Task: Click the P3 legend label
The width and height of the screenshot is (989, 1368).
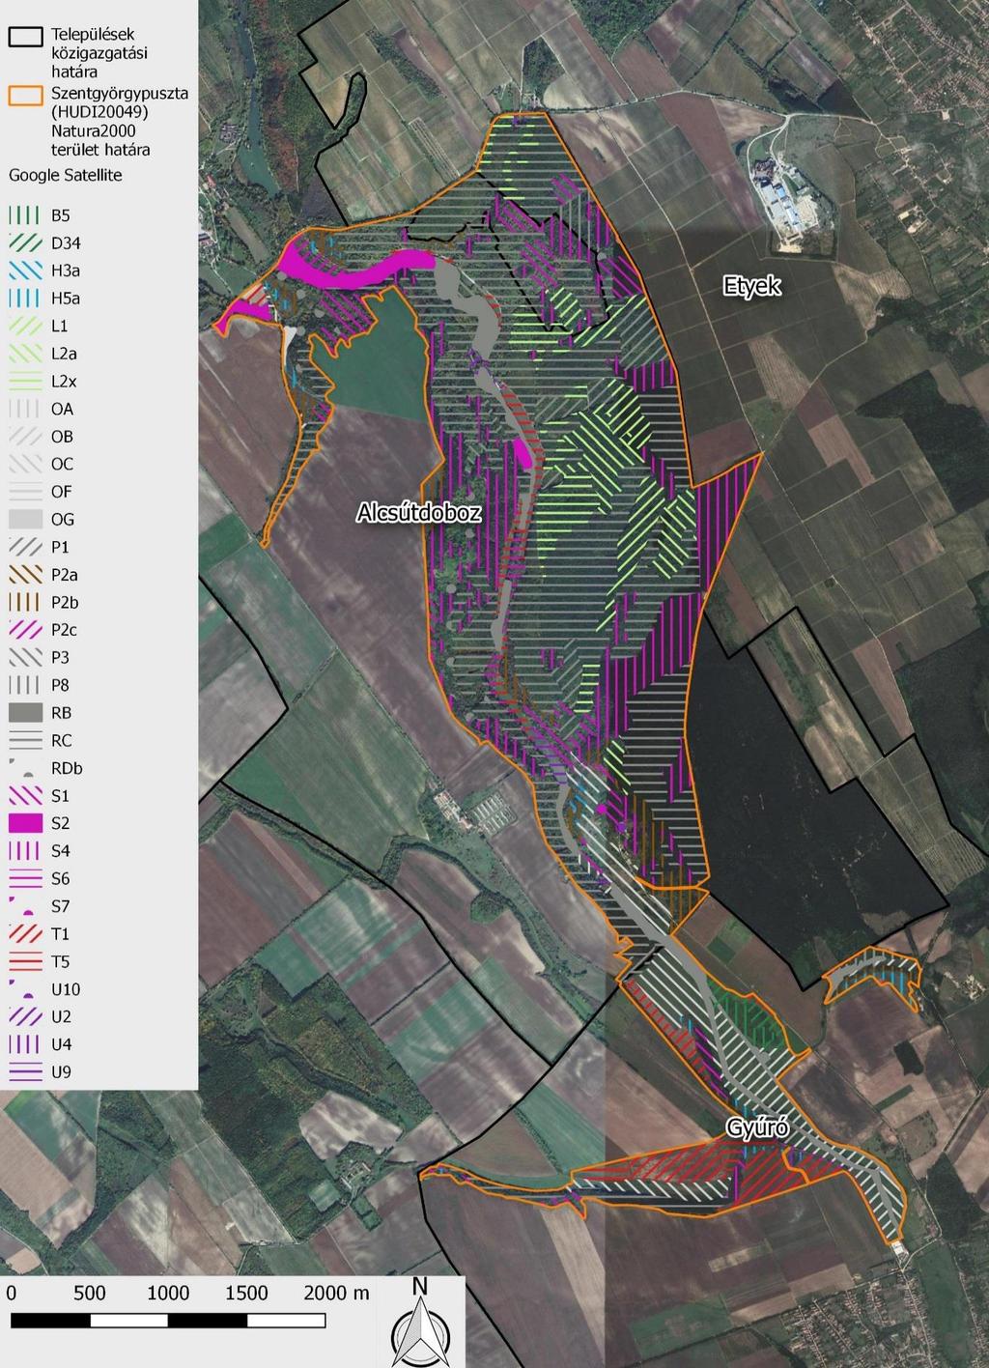Action: coord(60,657)
